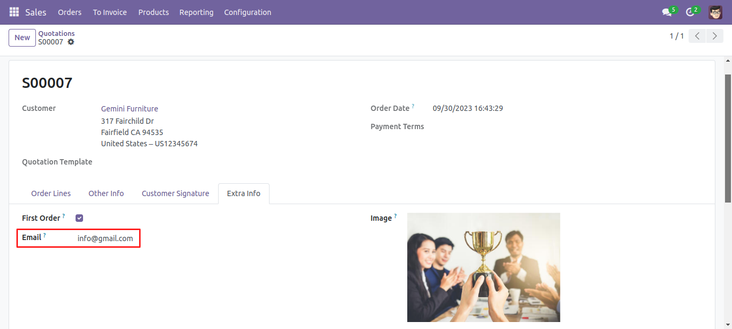The width and height of the screenshot is (732, 329).
Task: Open the conversations messages icon
Action: pos(667,12)
